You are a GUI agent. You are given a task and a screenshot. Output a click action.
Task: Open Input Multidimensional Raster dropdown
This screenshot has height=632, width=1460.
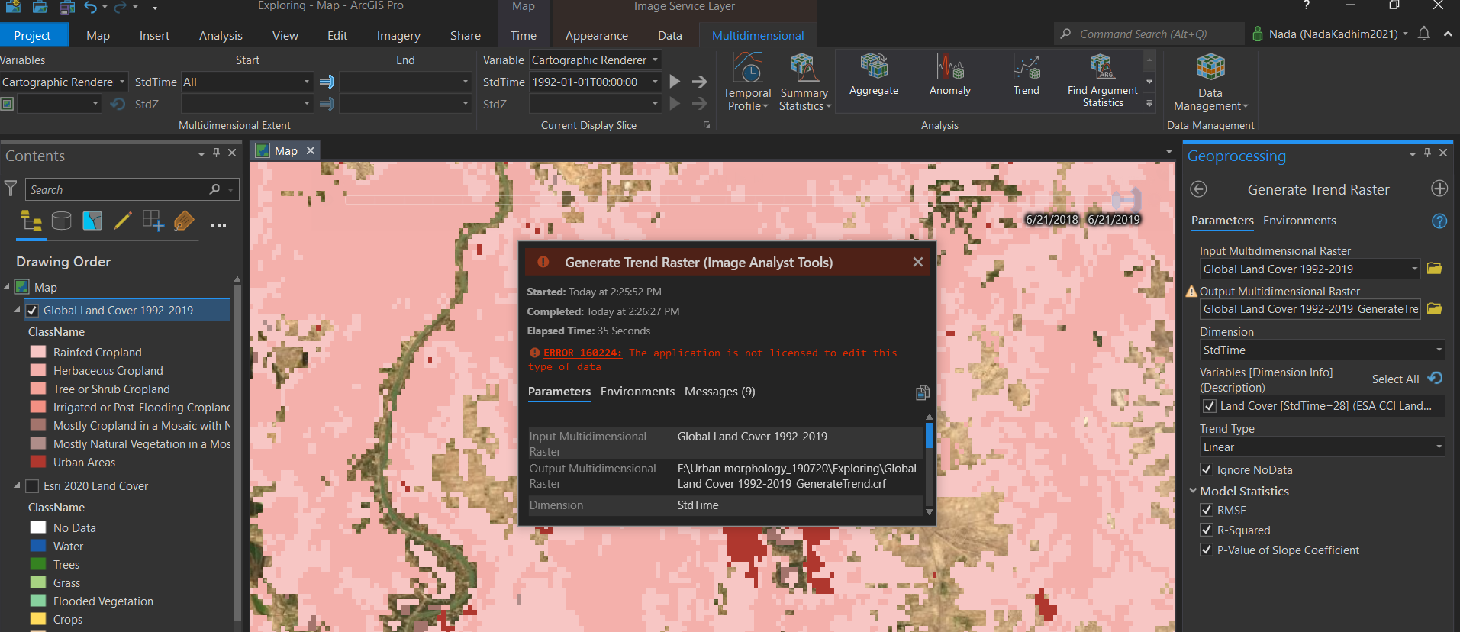pyautogui.click(x=1414, y=269)
